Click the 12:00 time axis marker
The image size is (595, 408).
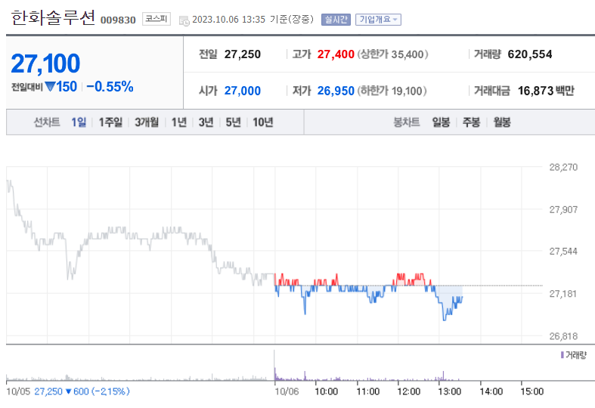[x=409, y=391]
